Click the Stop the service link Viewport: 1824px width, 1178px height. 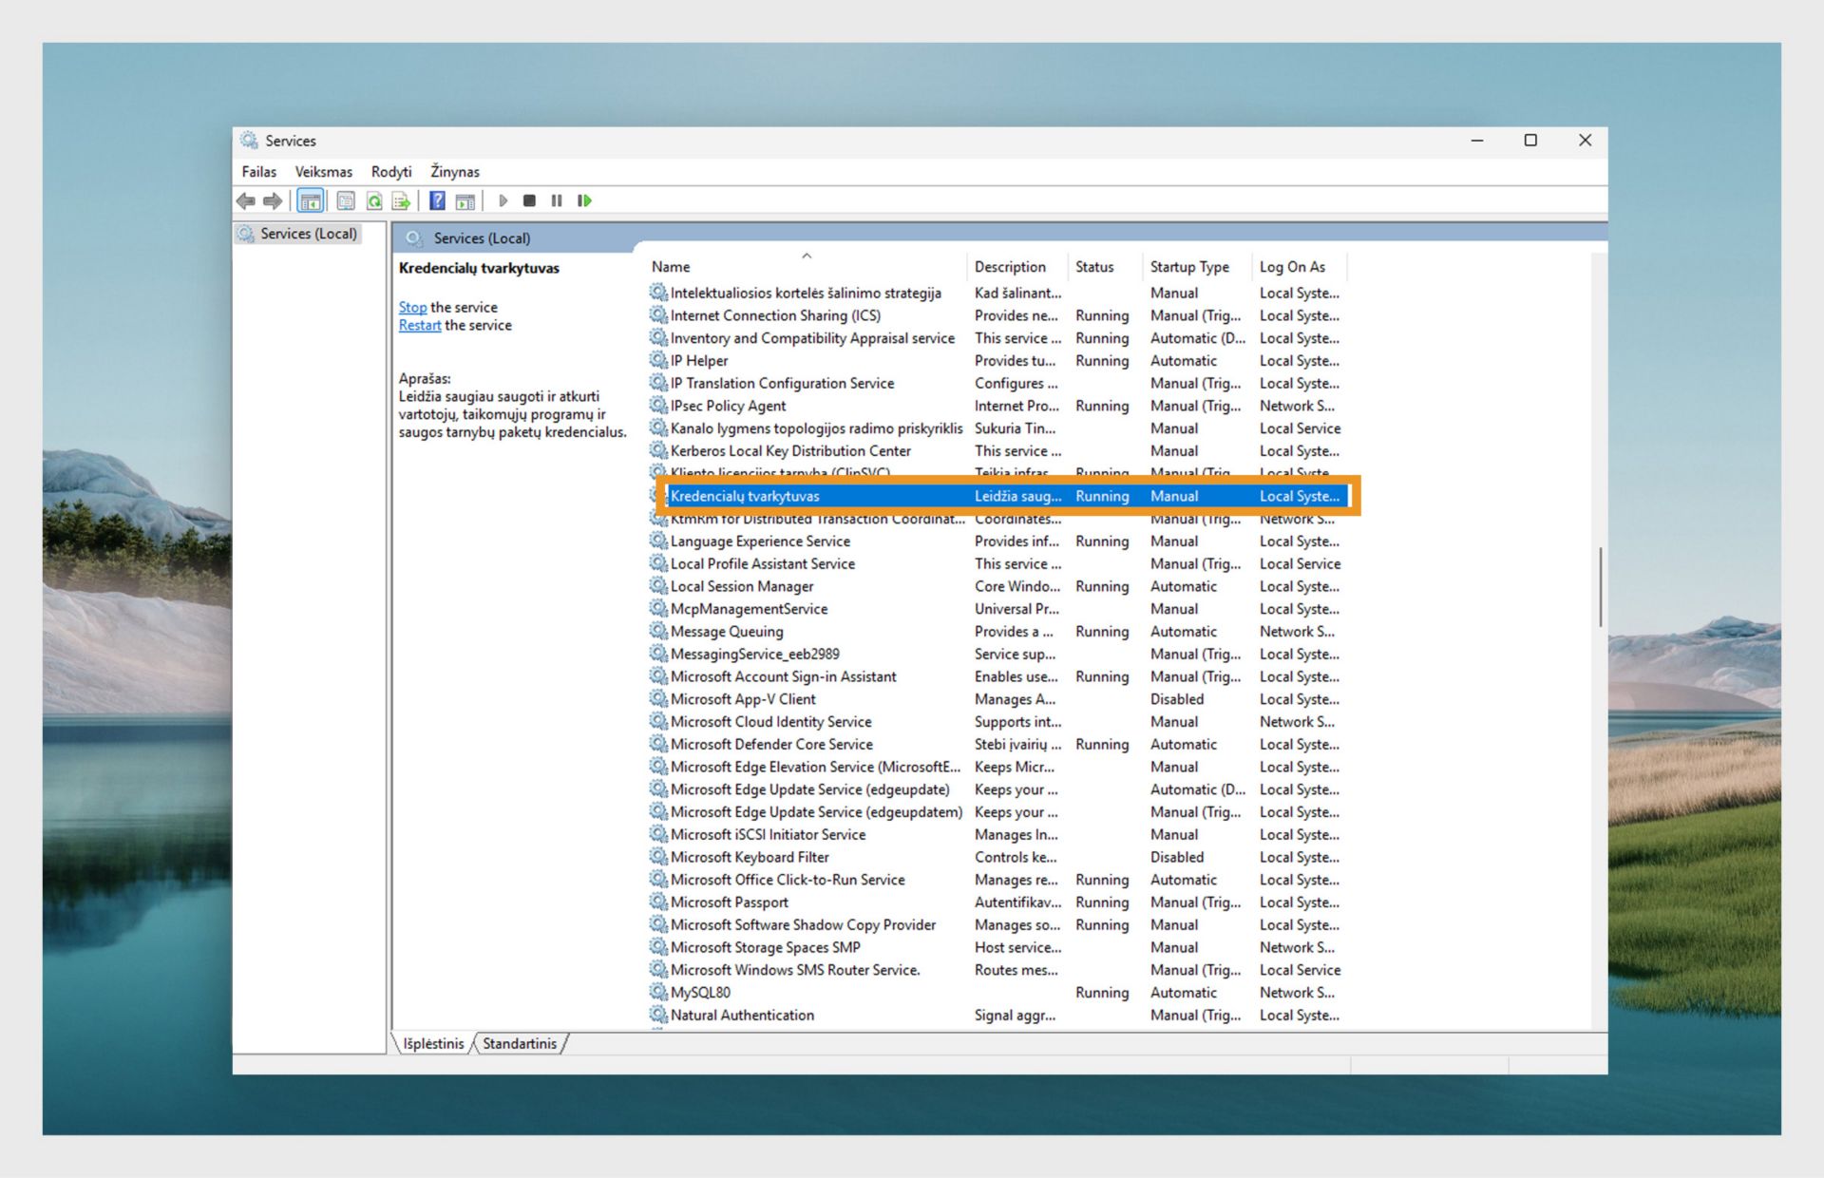(412, 307)
